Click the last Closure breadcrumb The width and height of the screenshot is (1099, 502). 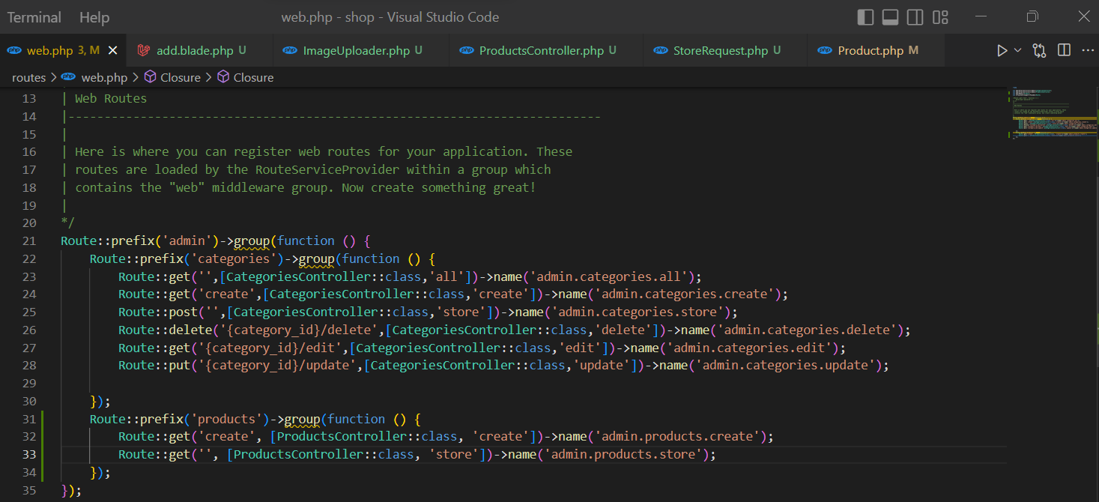coord(253,77)
